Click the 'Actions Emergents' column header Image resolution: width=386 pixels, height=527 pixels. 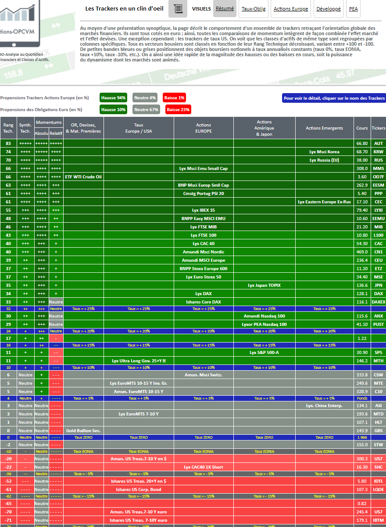(324, 128)
